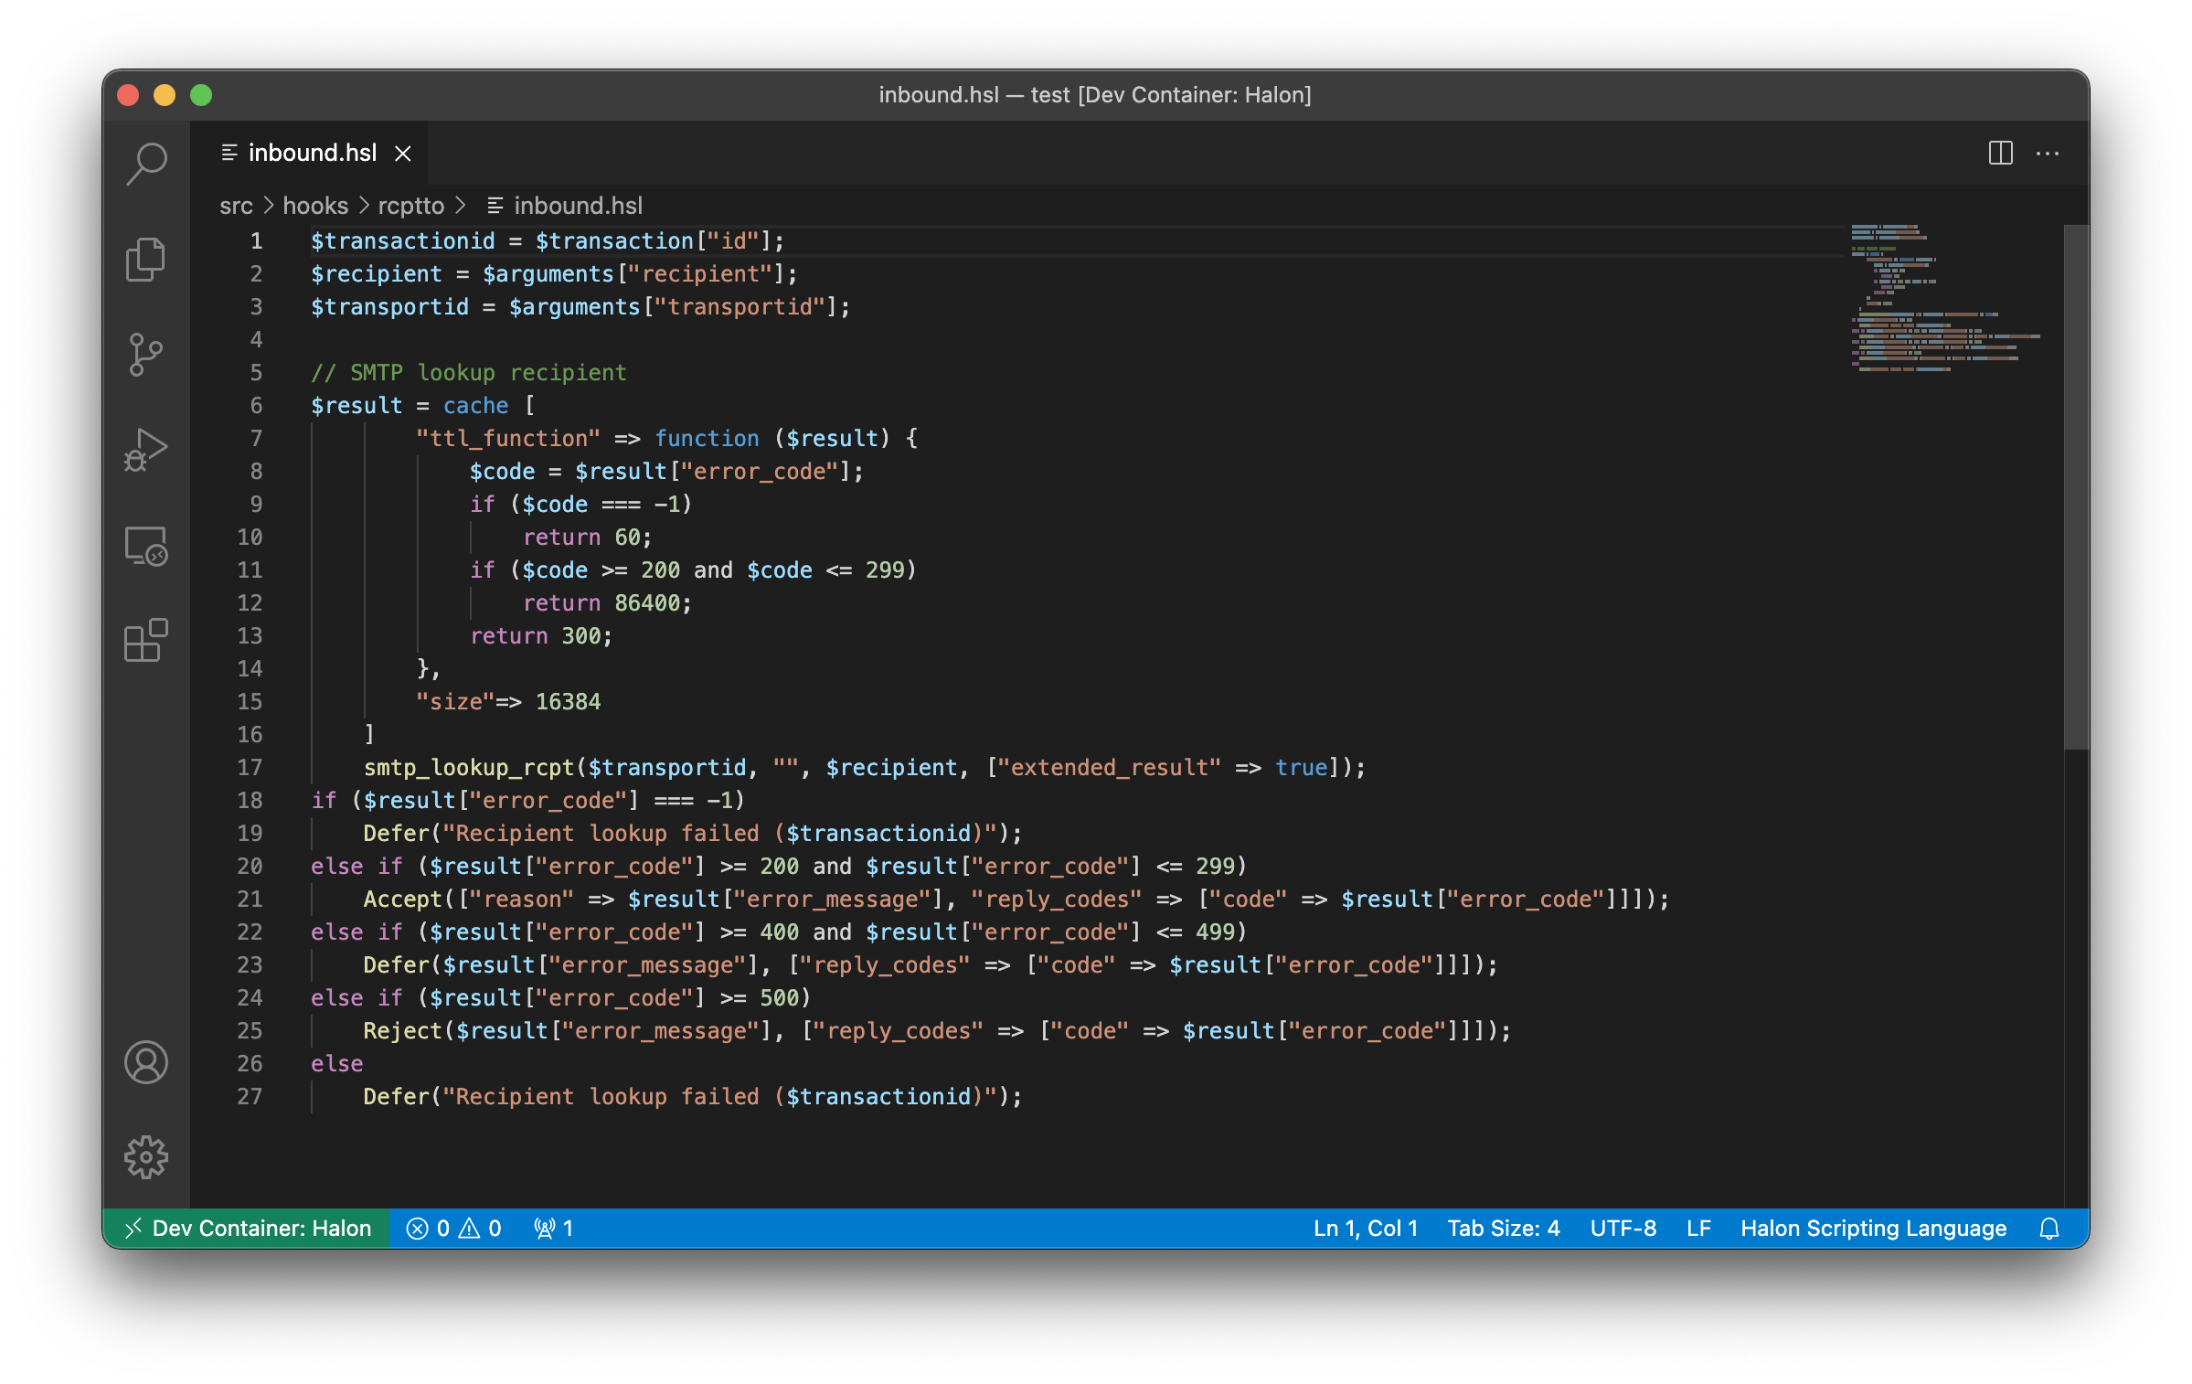Click the macOS green full-screen window button
Image resolution: width=2192 pixels, height=1384 pixels.
coord(201,95)
